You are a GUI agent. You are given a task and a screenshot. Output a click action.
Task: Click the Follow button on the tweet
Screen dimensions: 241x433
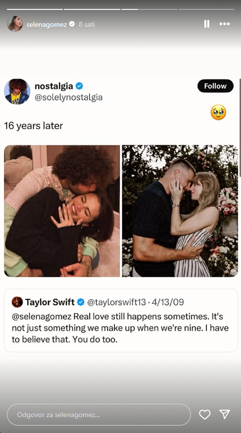point(215,86)
